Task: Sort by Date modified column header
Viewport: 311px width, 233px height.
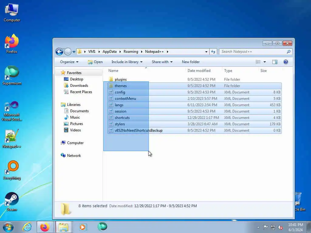Action: click(199, 70)
